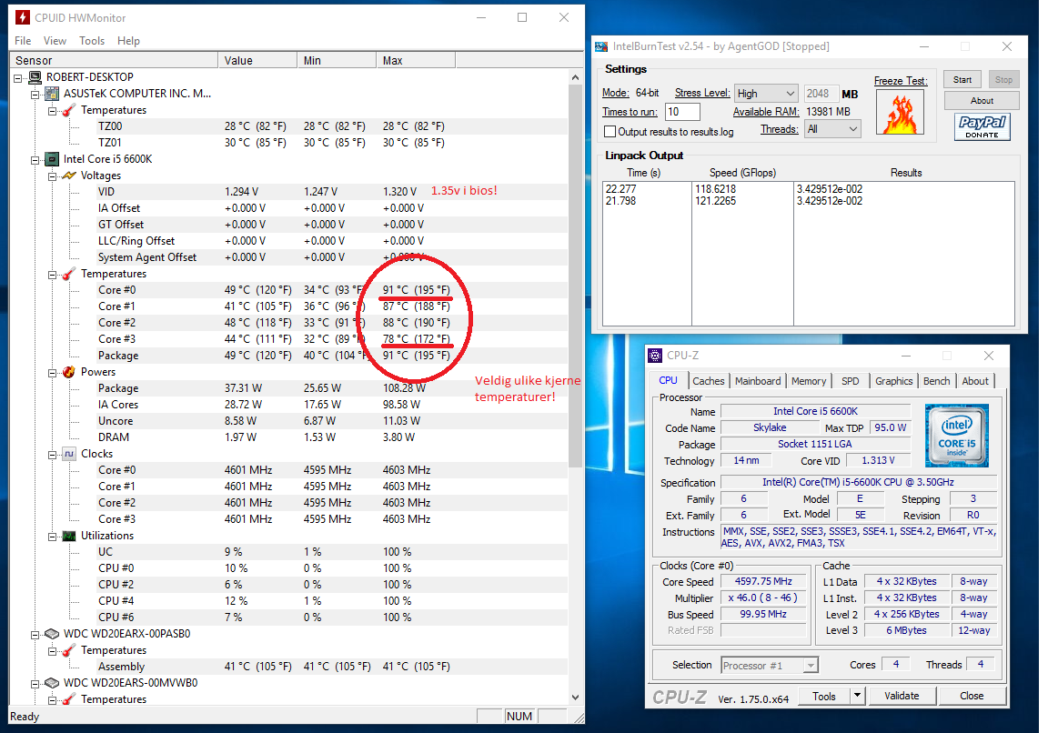Collapse the ROBERT-DESKTOP tree node
The image size is (1048, 733).
pos(18,77)
